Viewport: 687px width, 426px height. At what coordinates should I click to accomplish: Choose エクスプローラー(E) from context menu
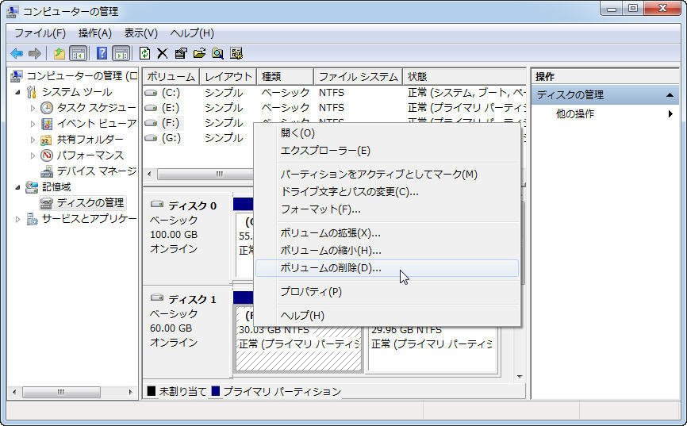[388, 151]
